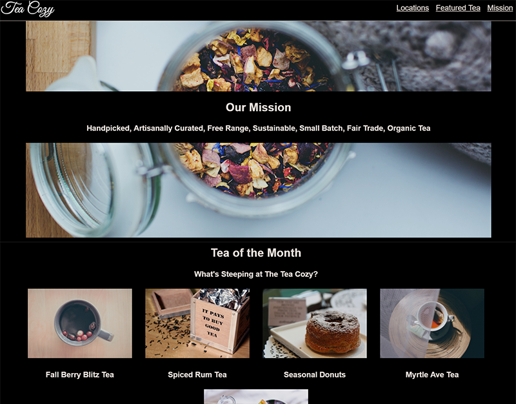The image size is (516, 404).
Task: Click the Fall Berry Blitz Tea caption
Action: coord(79,375)
